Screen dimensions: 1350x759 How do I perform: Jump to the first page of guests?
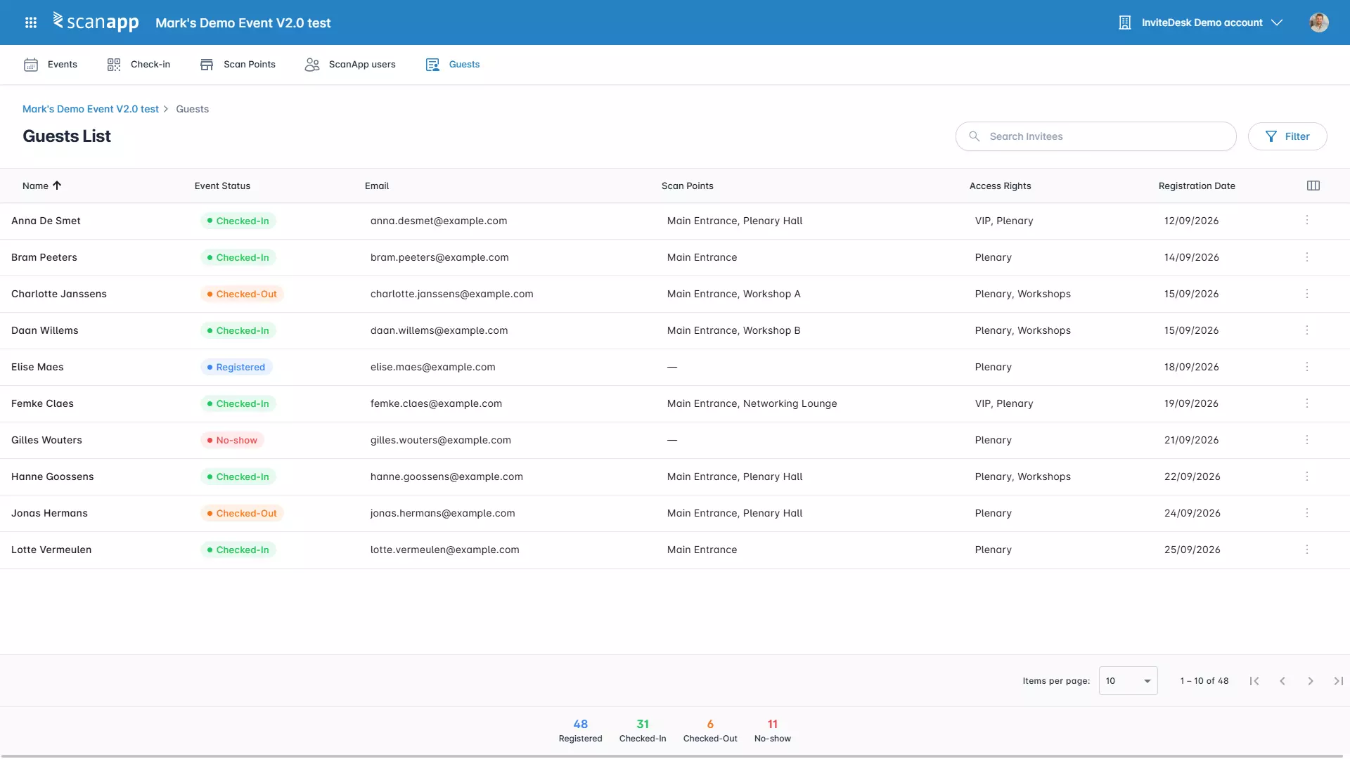[1254, 681]
